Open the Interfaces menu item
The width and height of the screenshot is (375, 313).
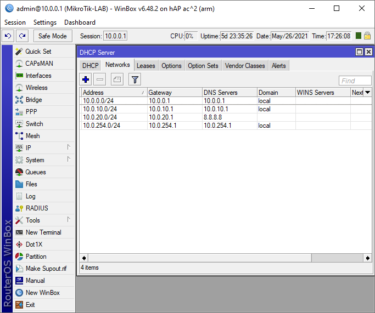point(44,76)
